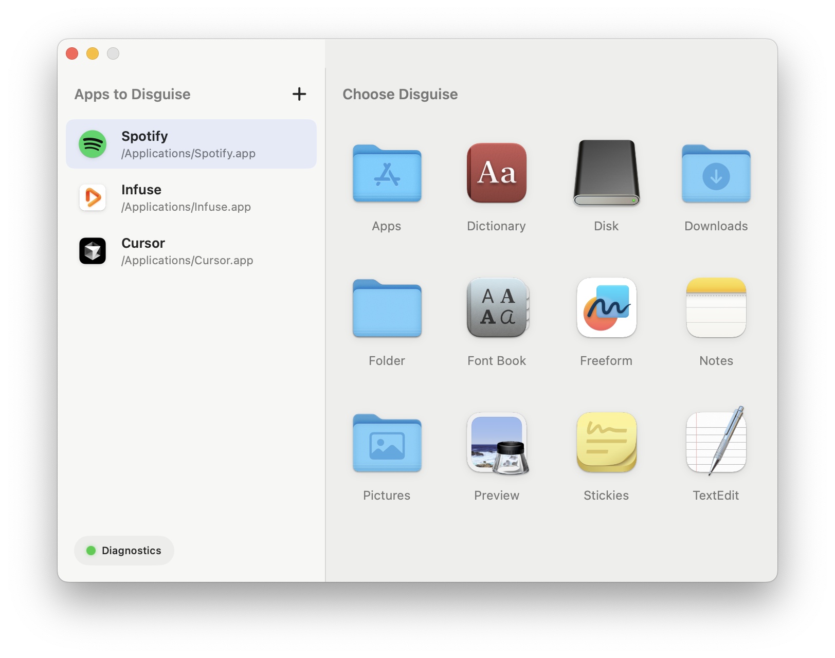Pick the Pictures folder disguise icon
The image size is (835, 658).
click(387, 443)
